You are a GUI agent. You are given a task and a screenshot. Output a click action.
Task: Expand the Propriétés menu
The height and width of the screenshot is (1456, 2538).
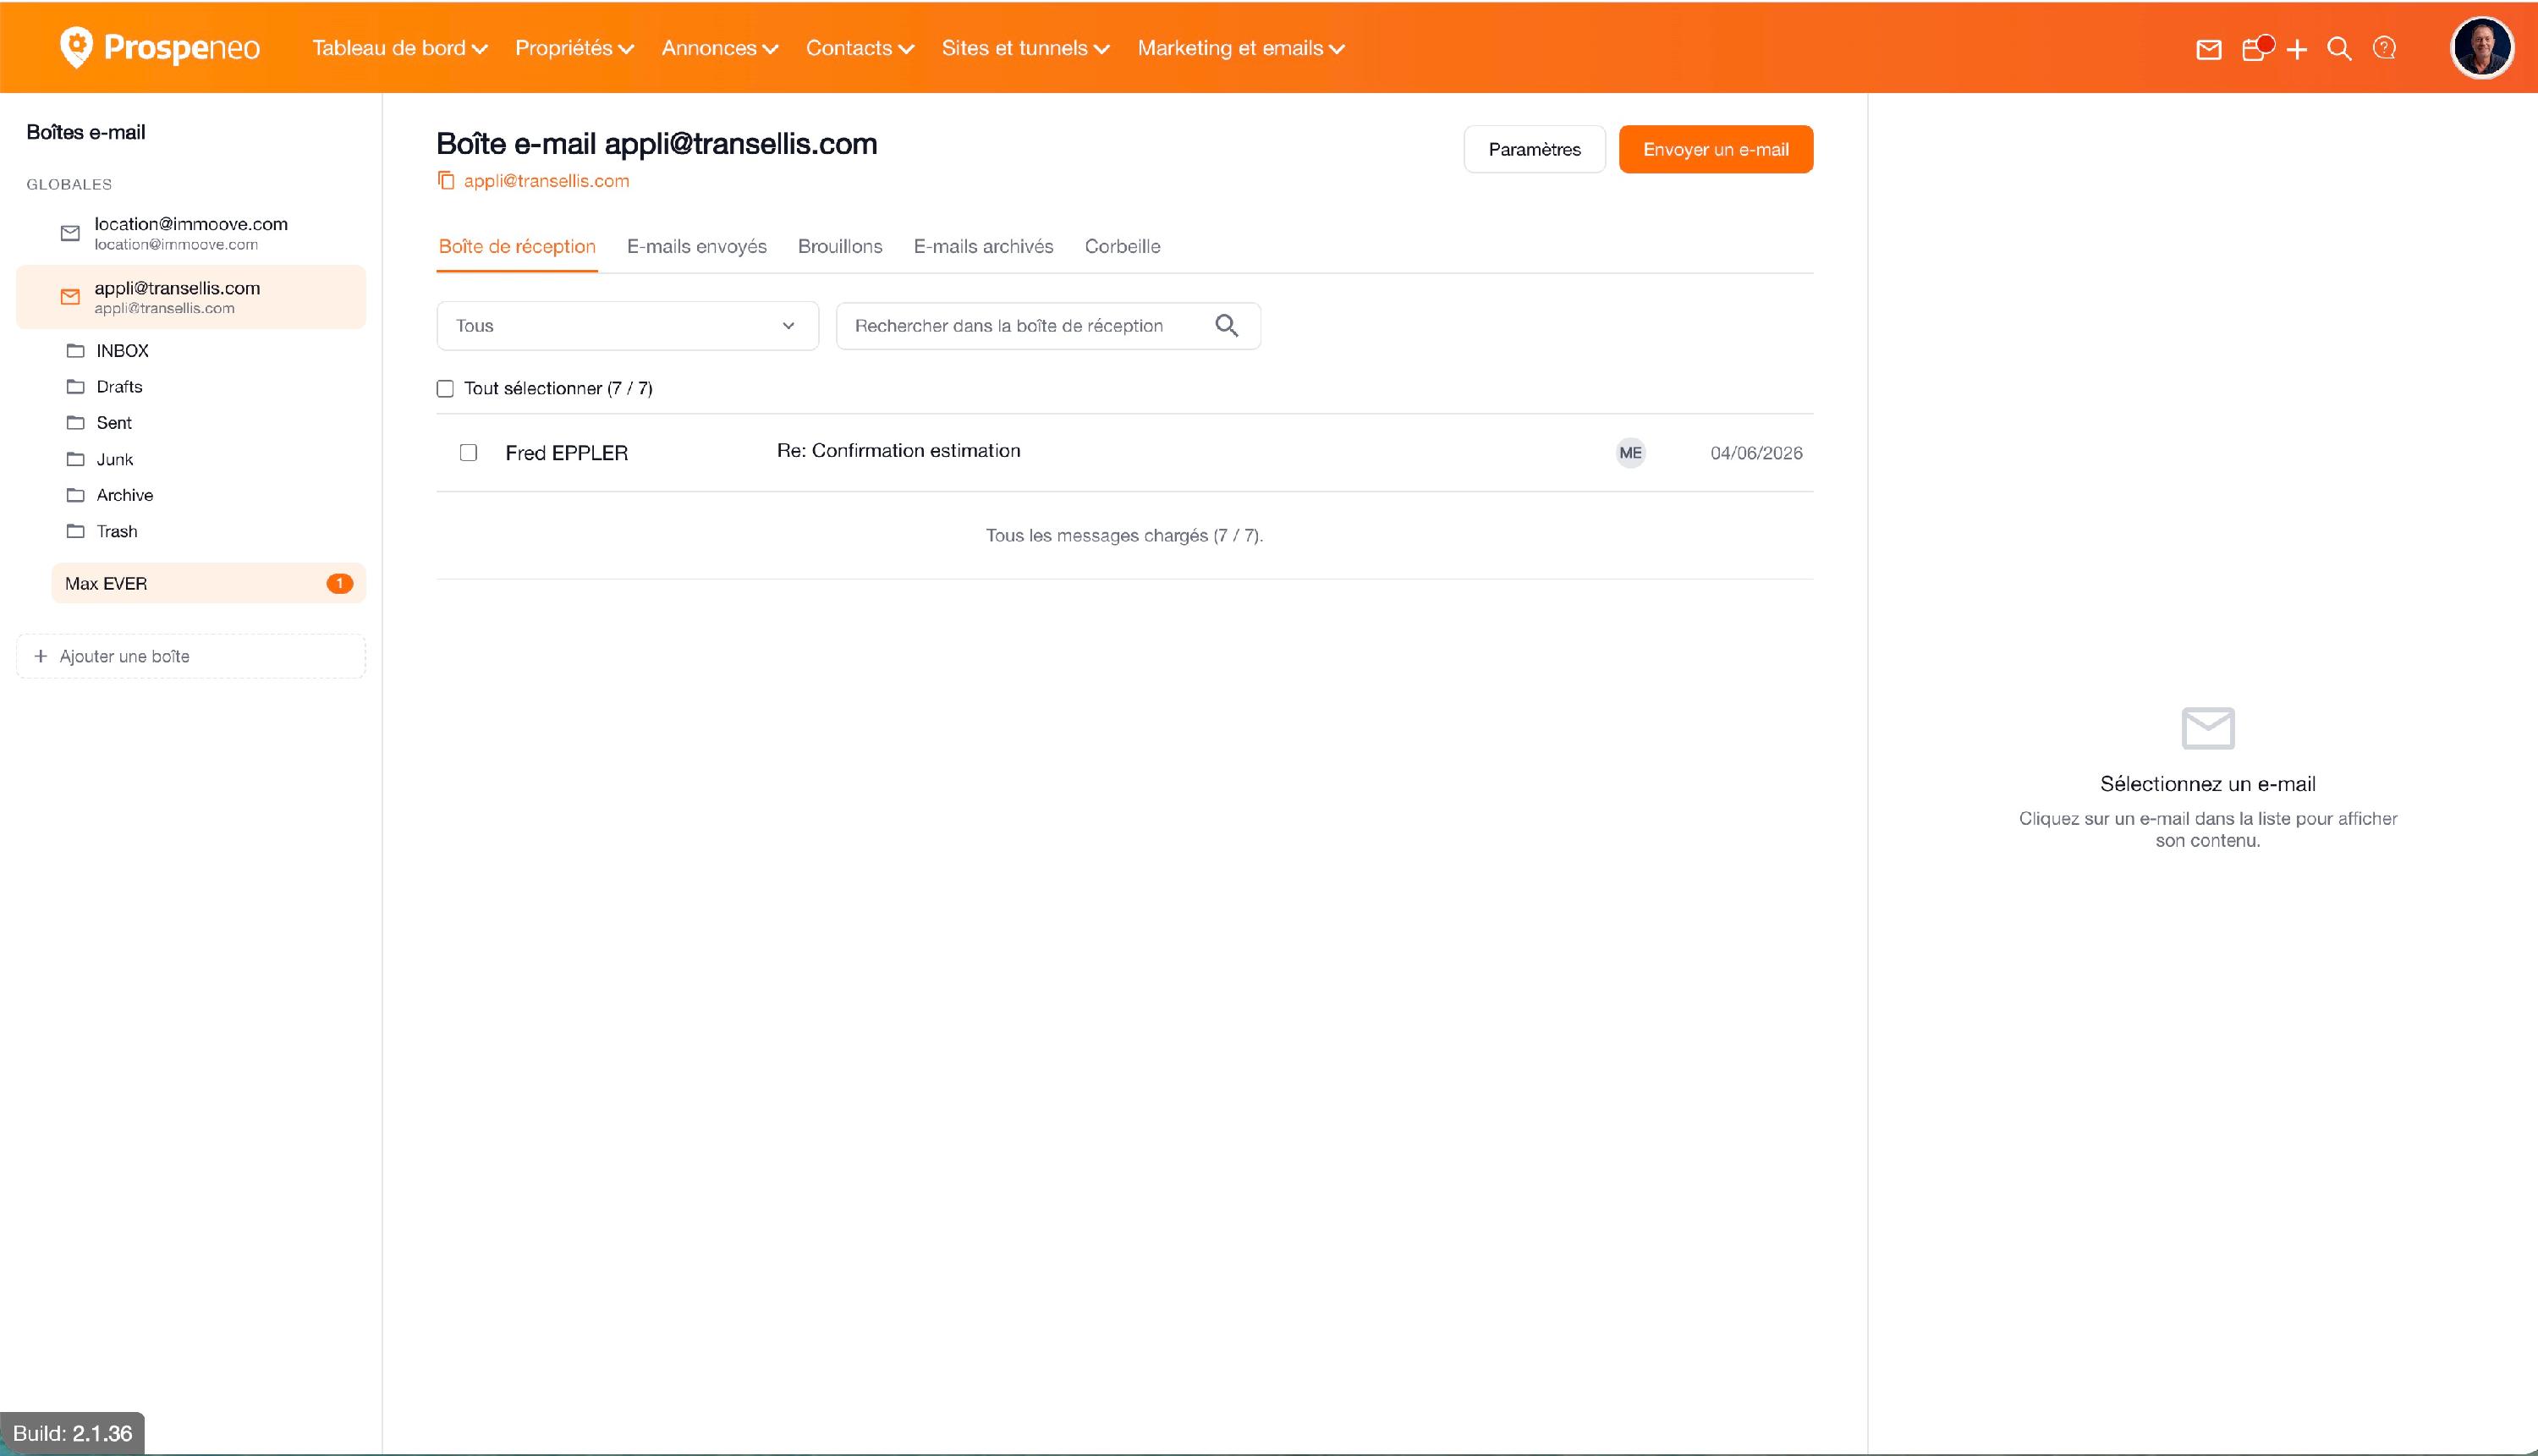tap(574, 48)
